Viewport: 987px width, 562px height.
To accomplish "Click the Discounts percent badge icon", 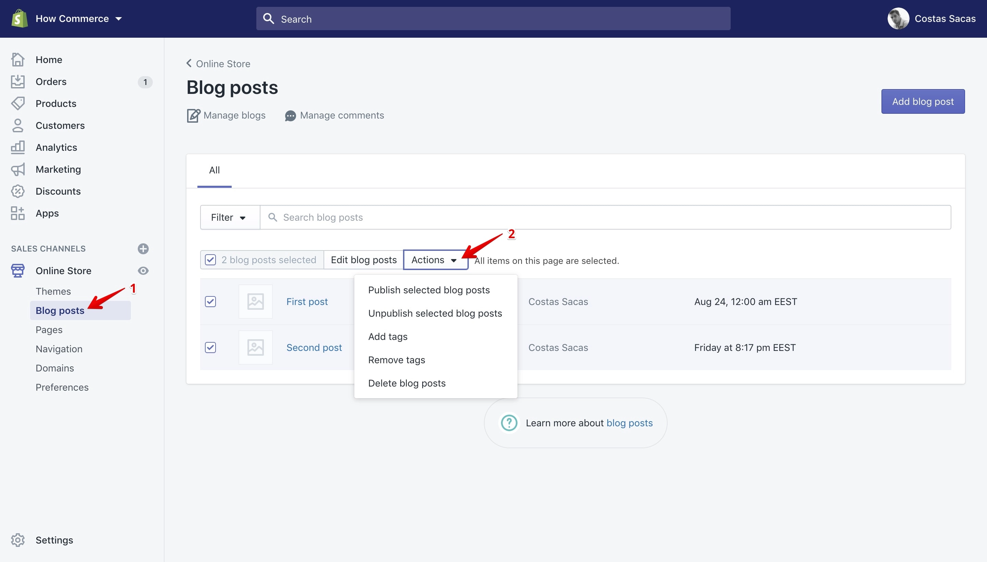I will [18, 191].
